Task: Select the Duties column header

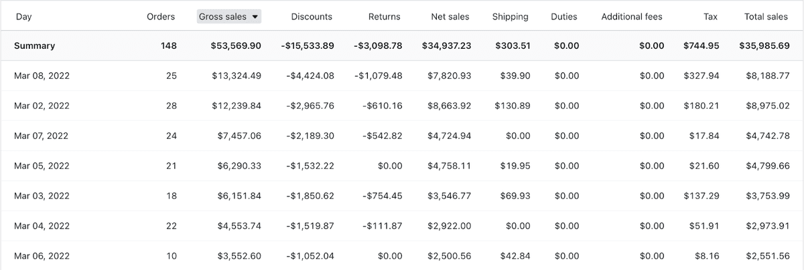Action: [x=564, y=17]
